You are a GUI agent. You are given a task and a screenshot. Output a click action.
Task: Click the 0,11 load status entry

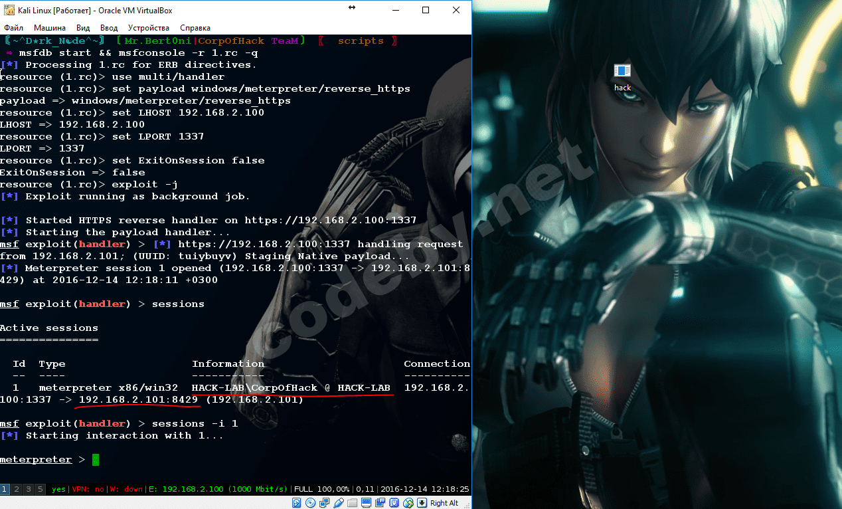coord(365,489)
